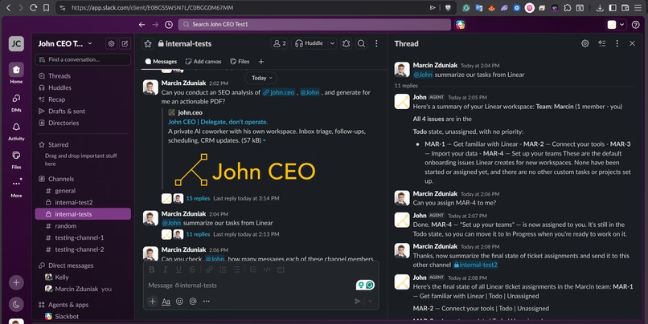Insert a mention with the @ button
The height and width of the screenshot is (324, 648).
[x=193, y=302]
